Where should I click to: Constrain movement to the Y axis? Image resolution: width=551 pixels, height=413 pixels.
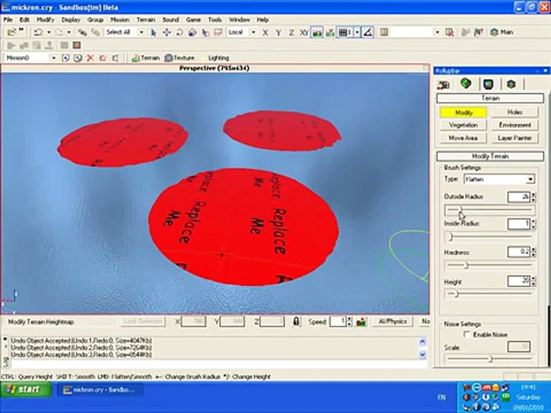point(279,33)
